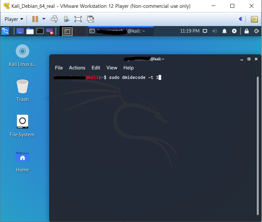Click the 11:19 PM clock

point(190,31)
